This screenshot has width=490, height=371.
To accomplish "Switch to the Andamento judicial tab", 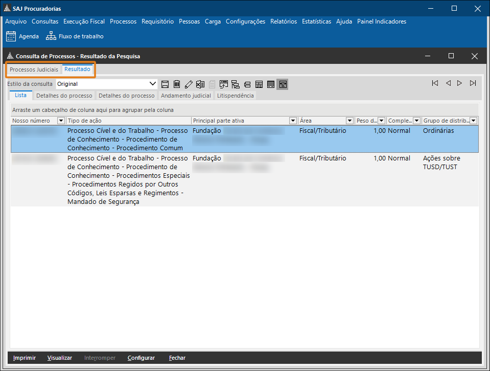I will 185,96.
